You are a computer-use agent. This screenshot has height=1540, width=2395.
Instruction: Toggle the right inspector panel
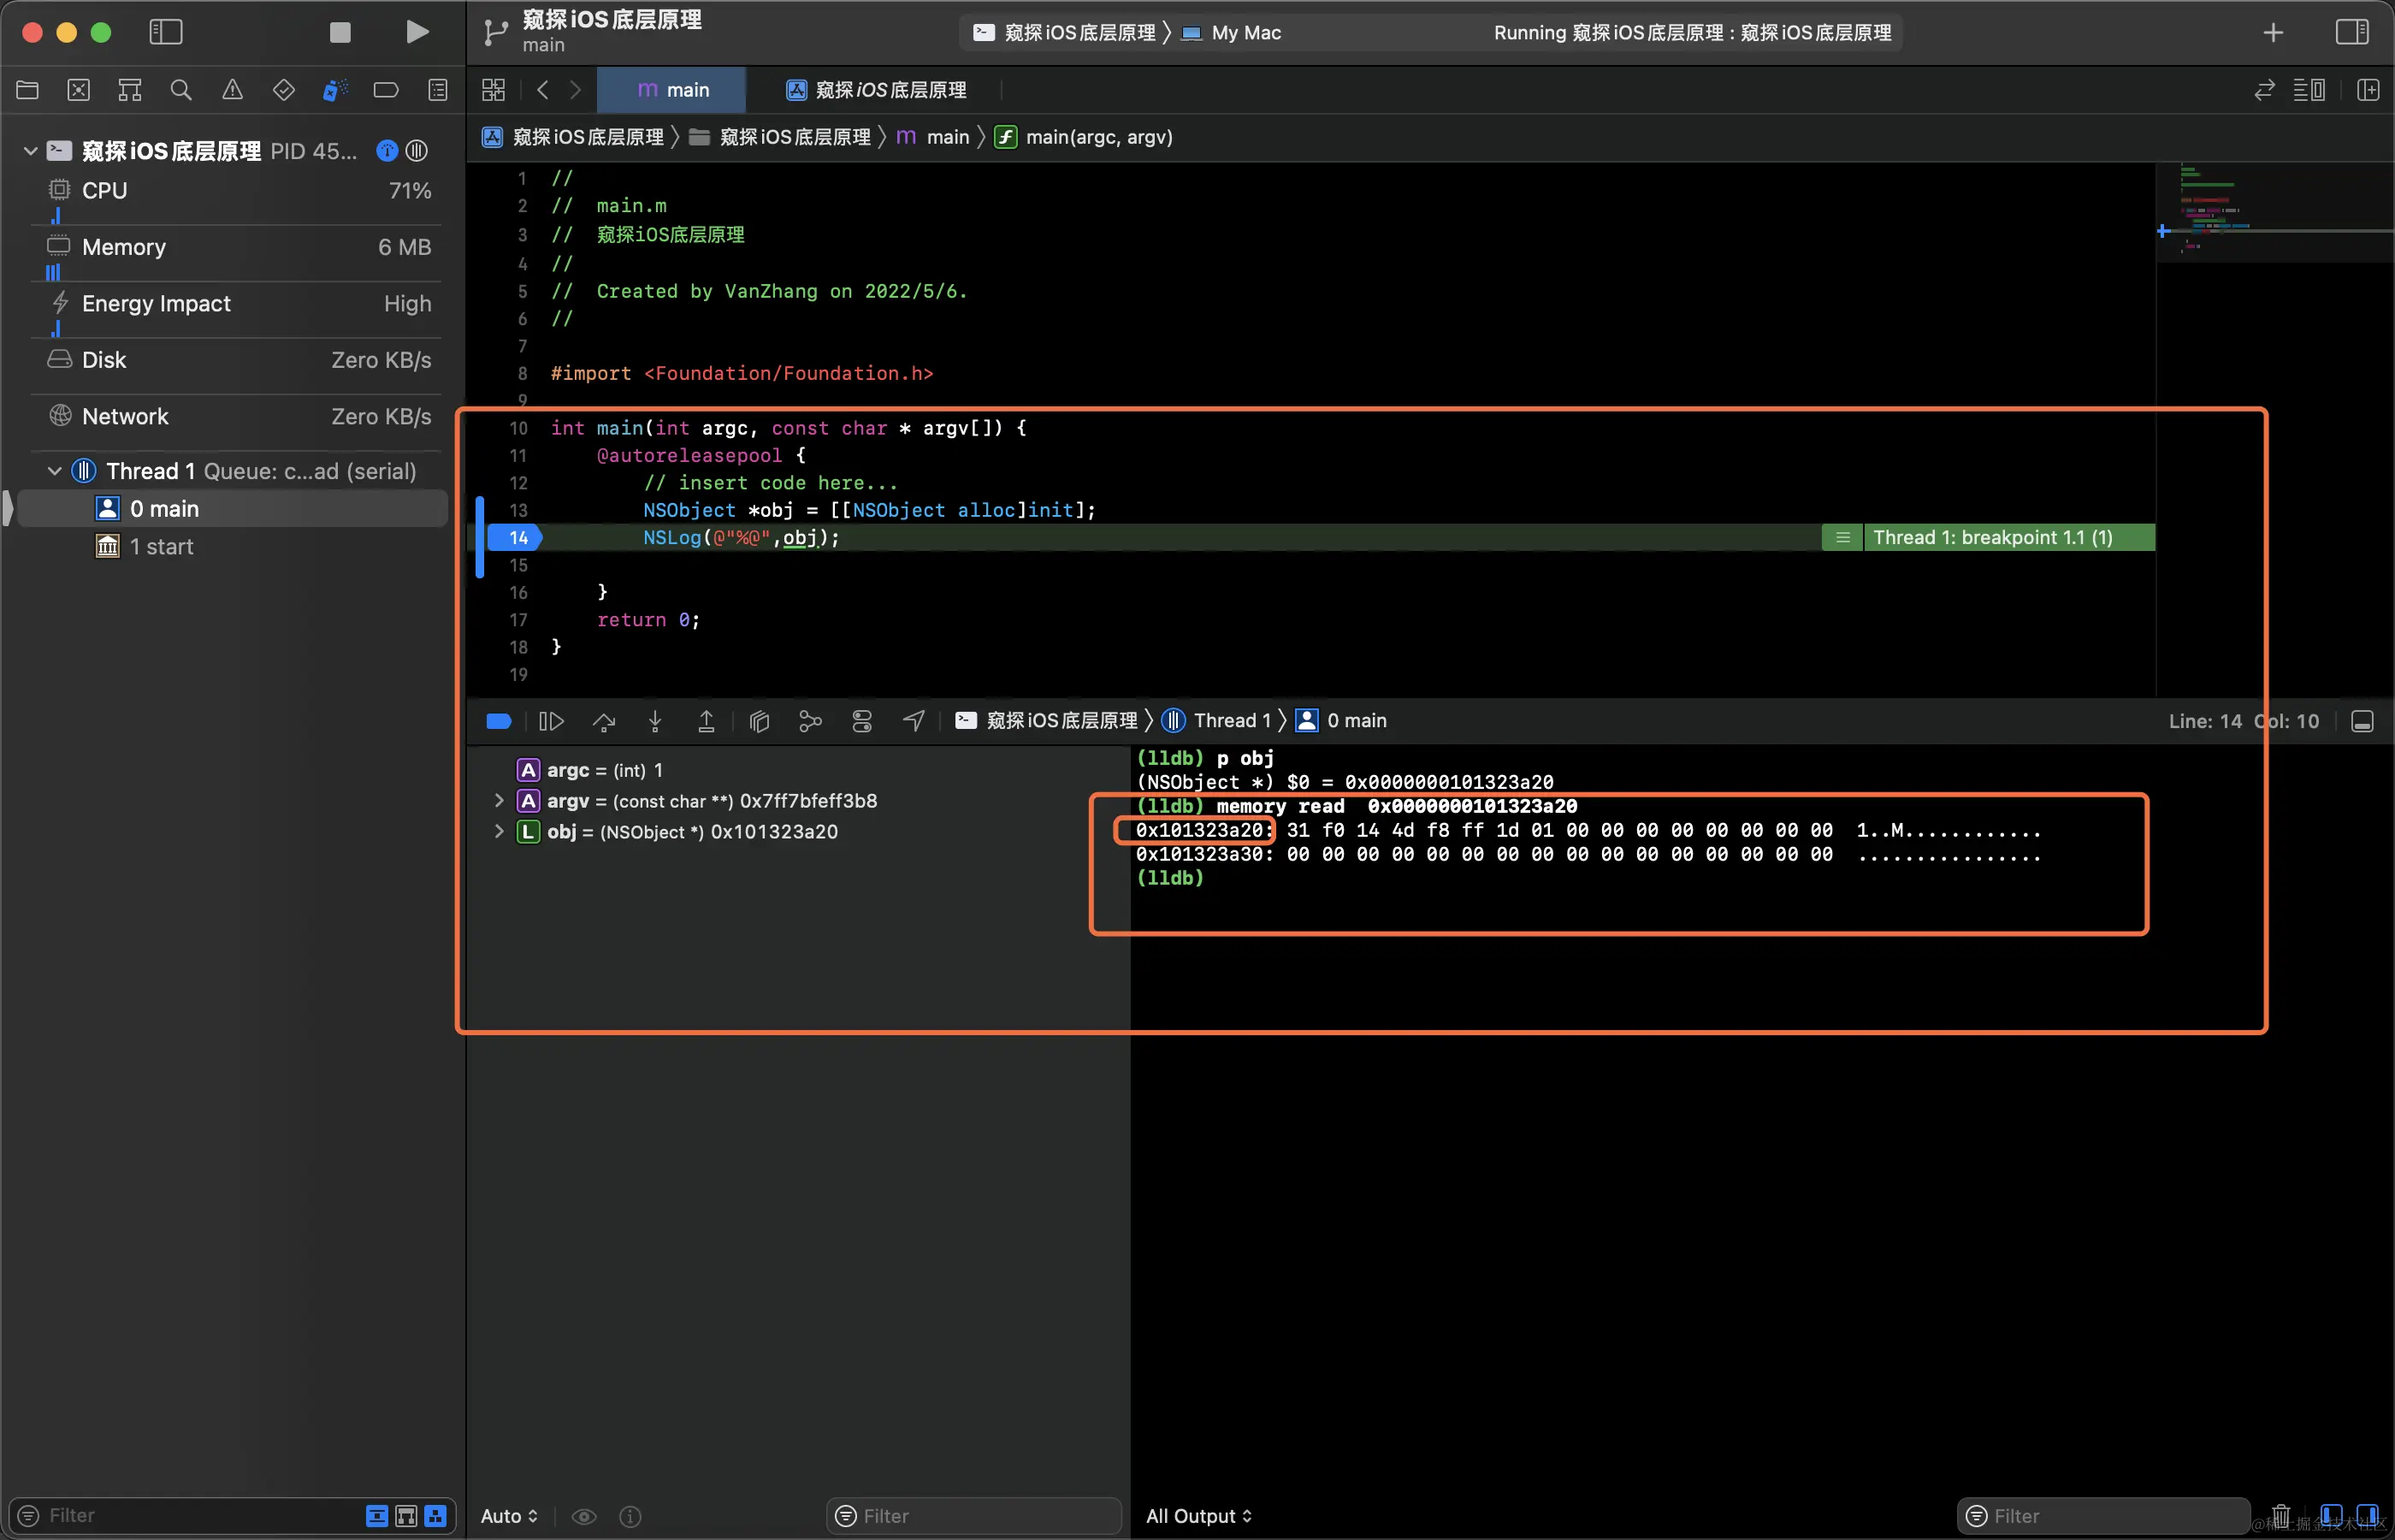[2351, 33]
